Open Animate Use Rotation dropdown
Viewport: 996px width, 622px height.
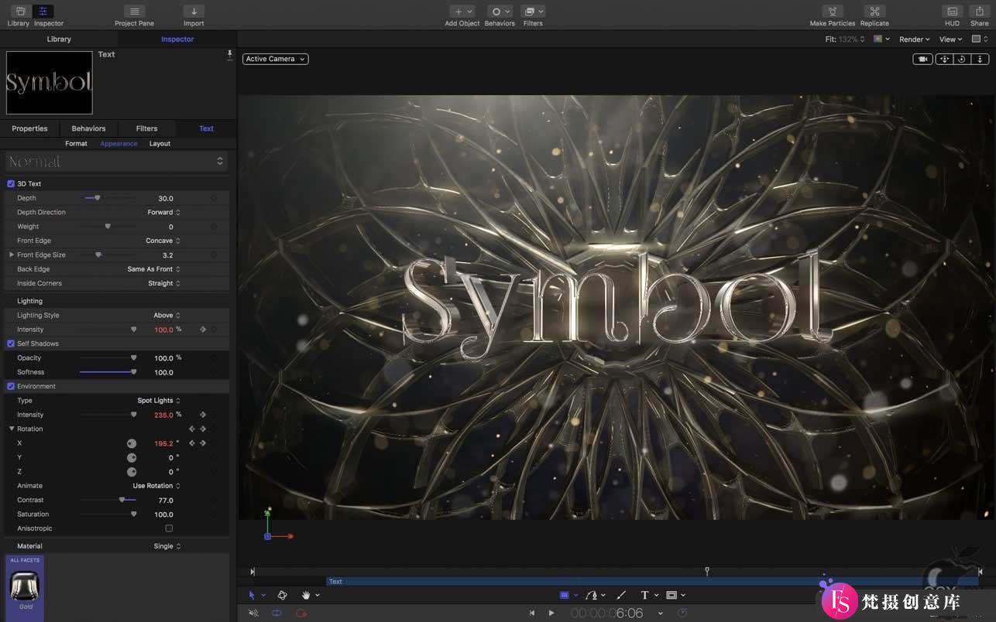pyautogui.click(x=156, y=486)
